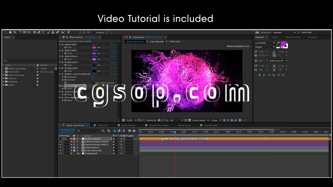
Task: Select the Unified Camera tool
Action: (25, 32)
